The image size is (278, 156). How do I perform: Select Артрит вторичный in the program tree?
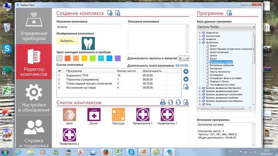point(219,52)
